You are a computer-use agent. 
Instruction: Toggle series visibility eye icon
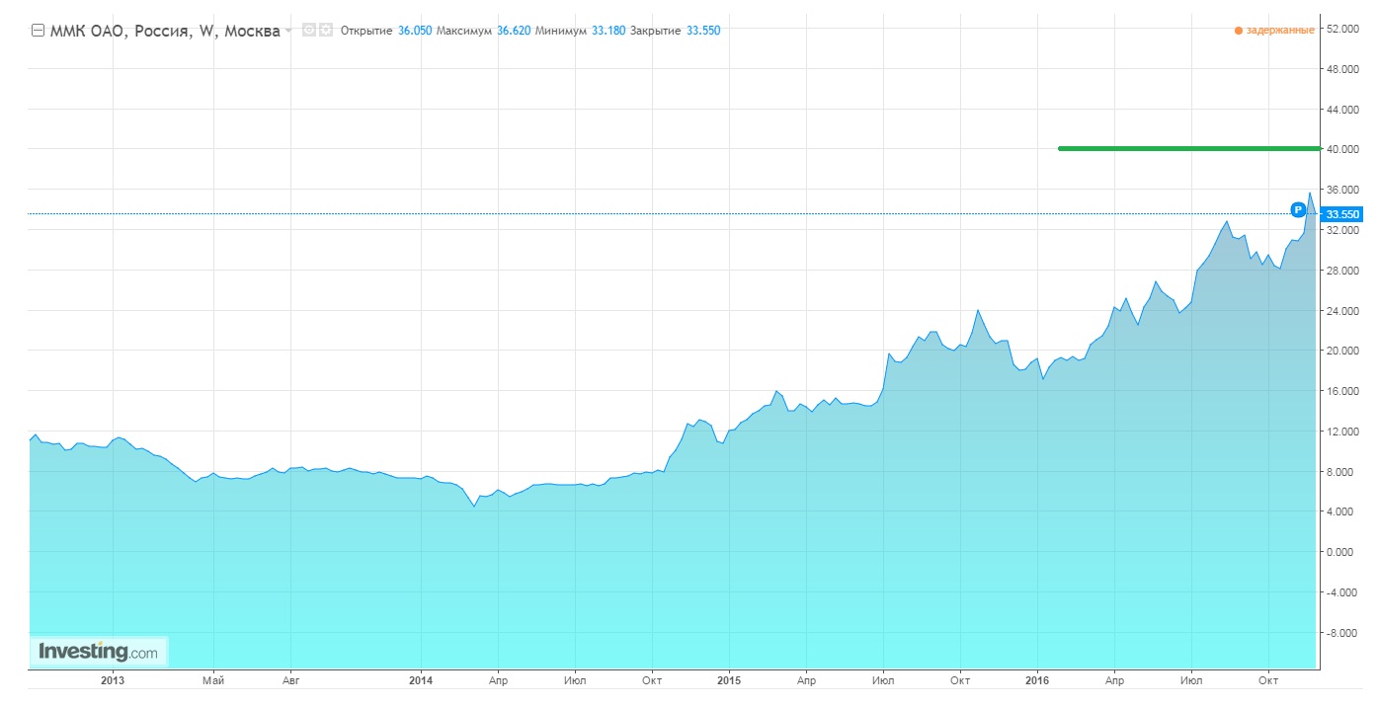click(x=308, y=31)
